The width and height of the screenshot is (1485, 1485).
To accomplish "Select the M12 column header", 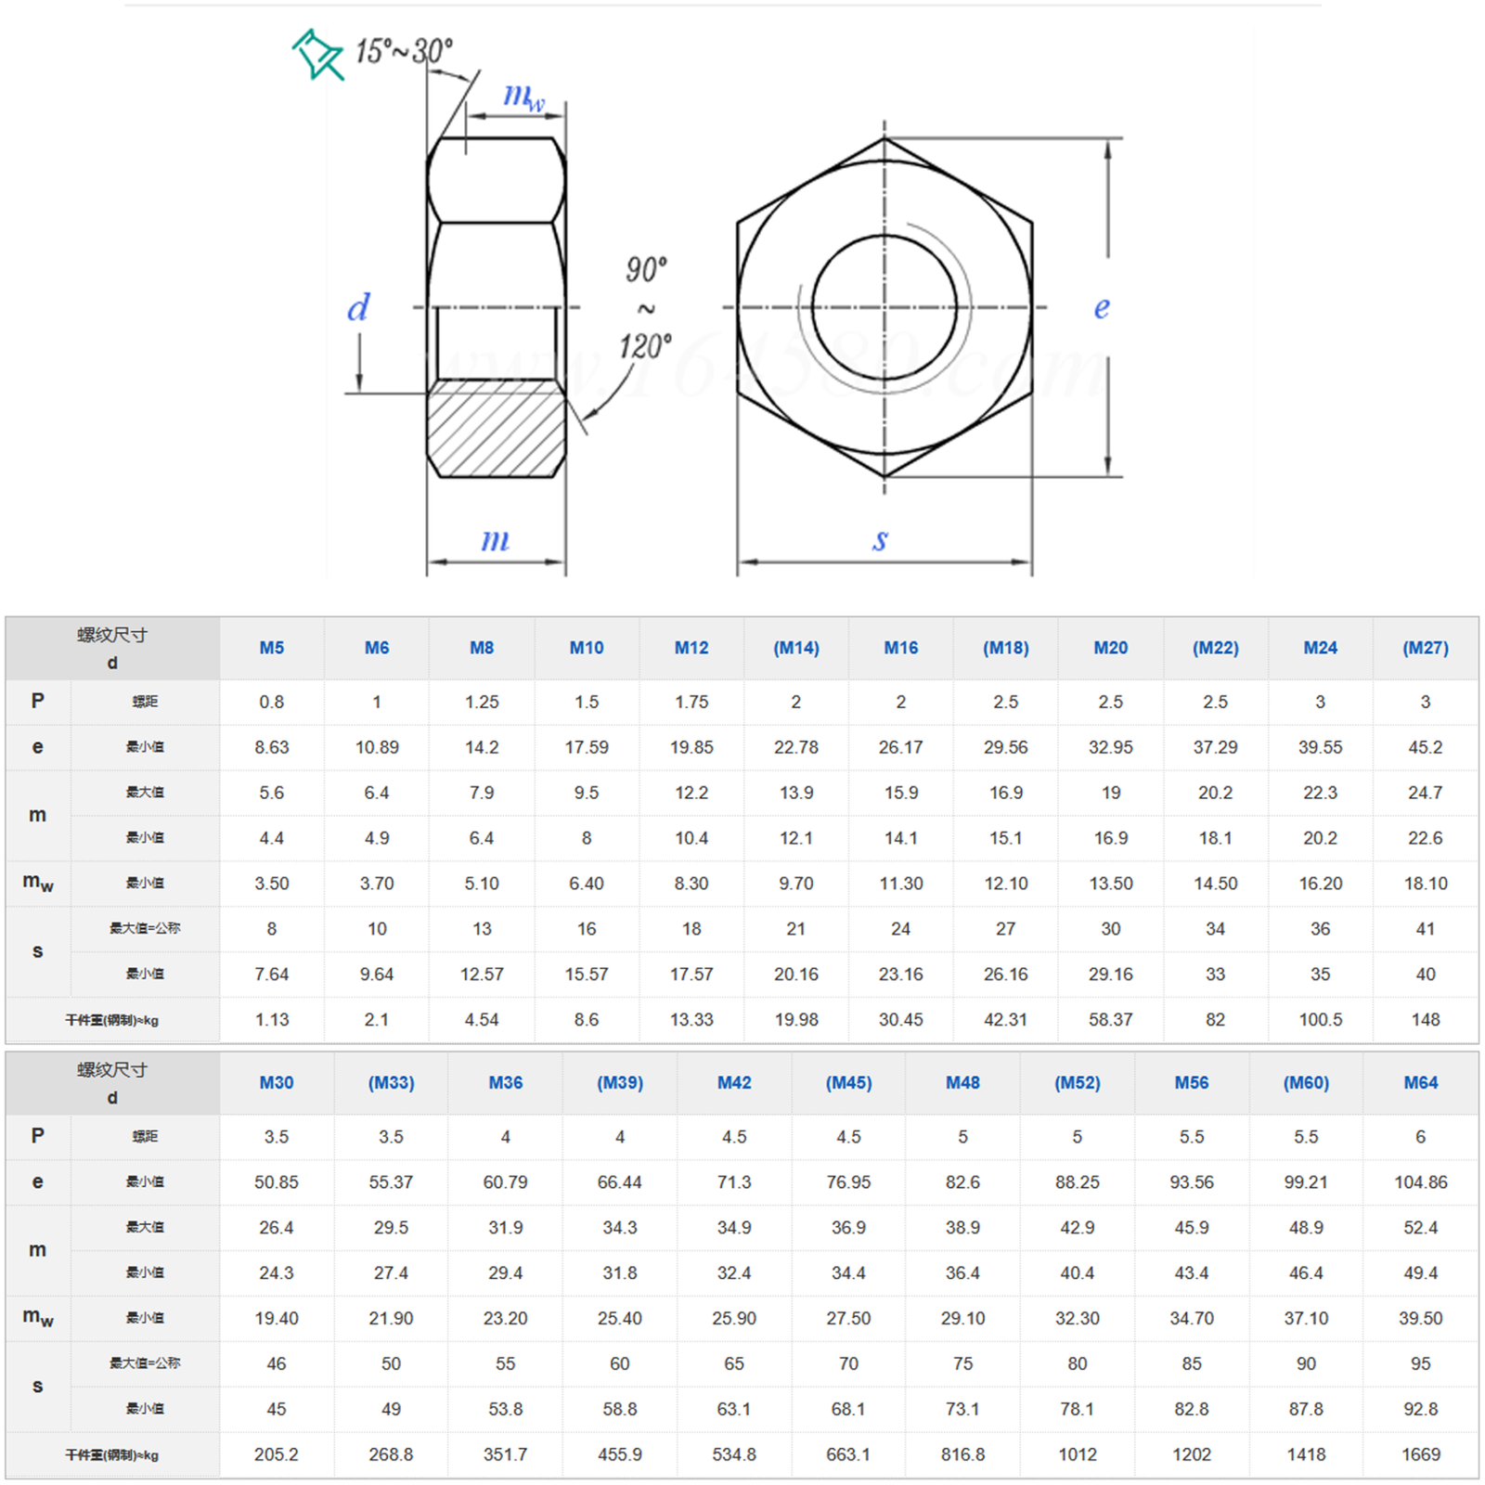I will (x=691, y=648).
